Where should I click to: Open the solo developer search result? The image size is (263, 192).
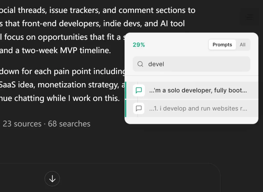[198, 90]
